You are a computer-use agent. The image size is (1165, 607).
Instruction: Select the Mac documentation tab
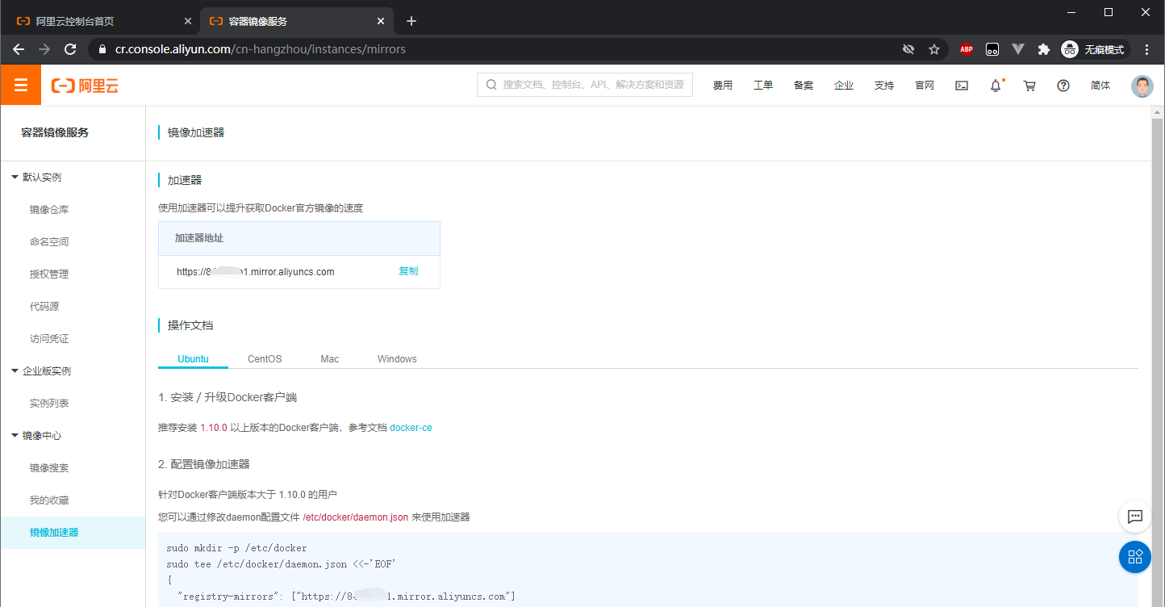click(x=330, y=358)
